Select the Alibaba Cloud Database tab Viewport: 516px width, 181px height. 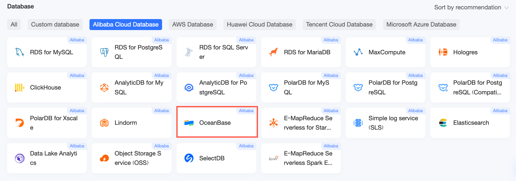(126, 25)
